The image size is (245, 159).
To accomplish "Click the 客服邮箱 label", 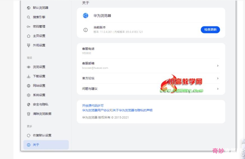I will click(88, 63).
